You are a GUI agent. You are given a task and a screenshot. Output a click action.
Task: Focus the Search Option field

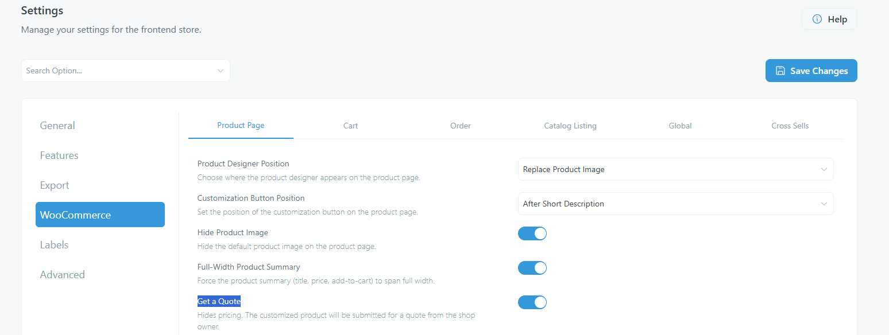[x=125, y=71]
